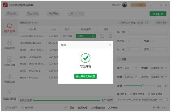Click the headphone icon beside 音乐文件信息

[x=119, y=23]
